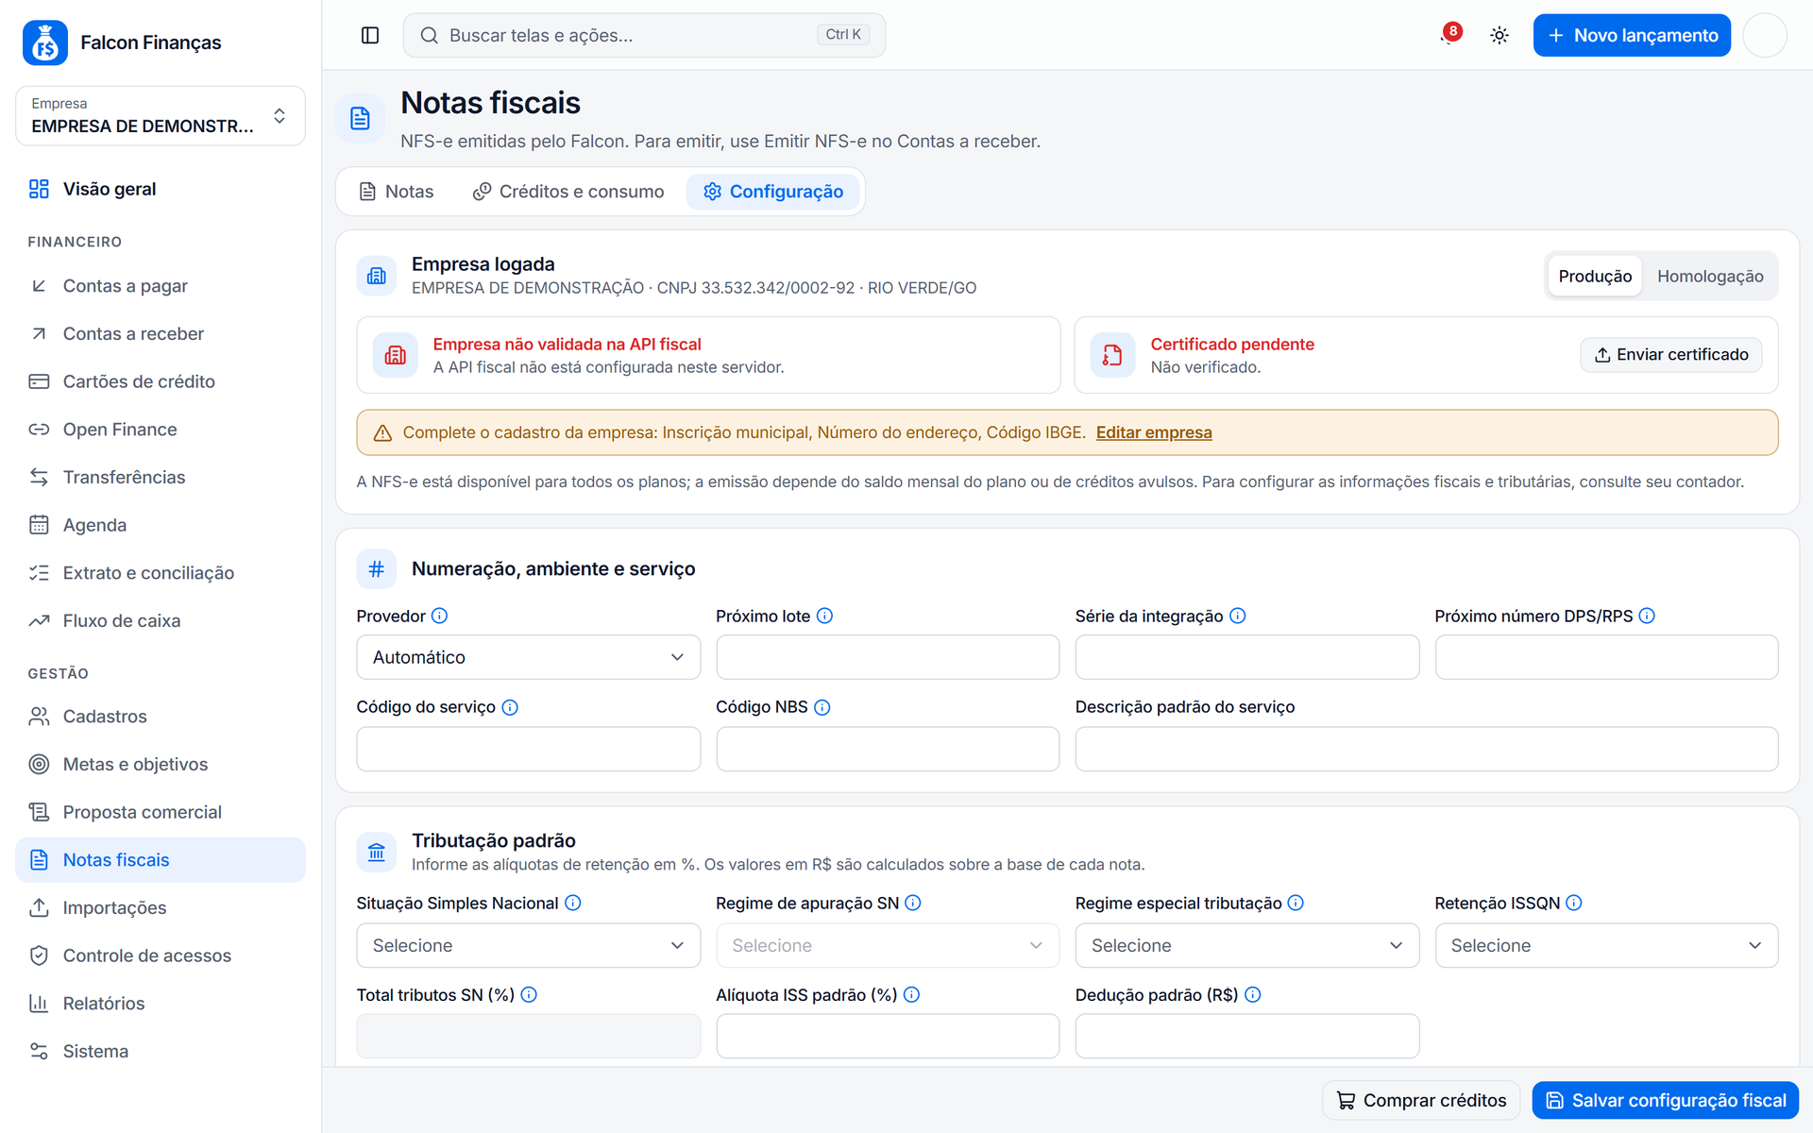Click Comprar créditos button
The height and width of the screenshot is (1133, 1813).
click(1421, 1101)
